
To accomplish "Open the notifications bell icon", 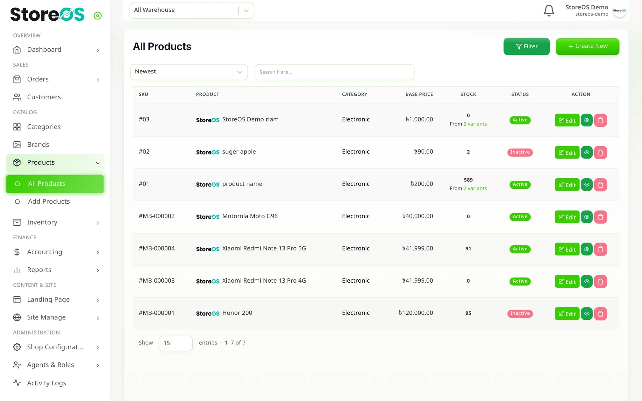I will [x=549, y=11].
